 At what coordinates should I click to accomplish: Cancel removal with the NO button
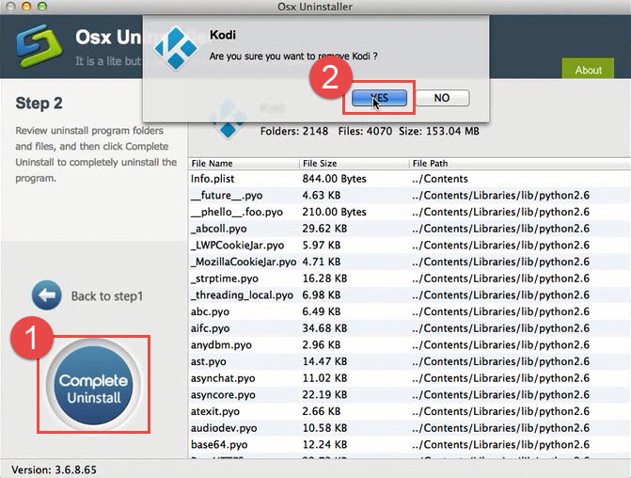click(x=441, y=98)
